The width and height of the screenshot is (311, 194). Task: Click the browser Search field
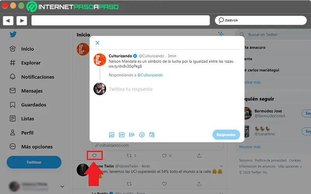261,20
